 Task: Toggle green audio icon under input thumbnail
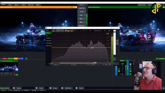(x=17, y=75)
